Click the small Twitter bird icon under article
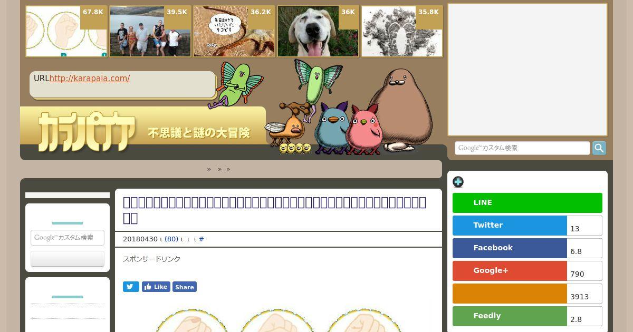The height and width of the screenshot is (332, 633). click(x=131, y=287)
